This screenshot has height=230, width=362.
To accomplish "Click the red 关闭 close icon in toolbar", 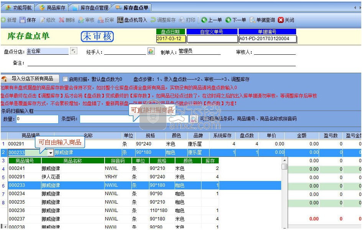I will [x=286, y=20].
